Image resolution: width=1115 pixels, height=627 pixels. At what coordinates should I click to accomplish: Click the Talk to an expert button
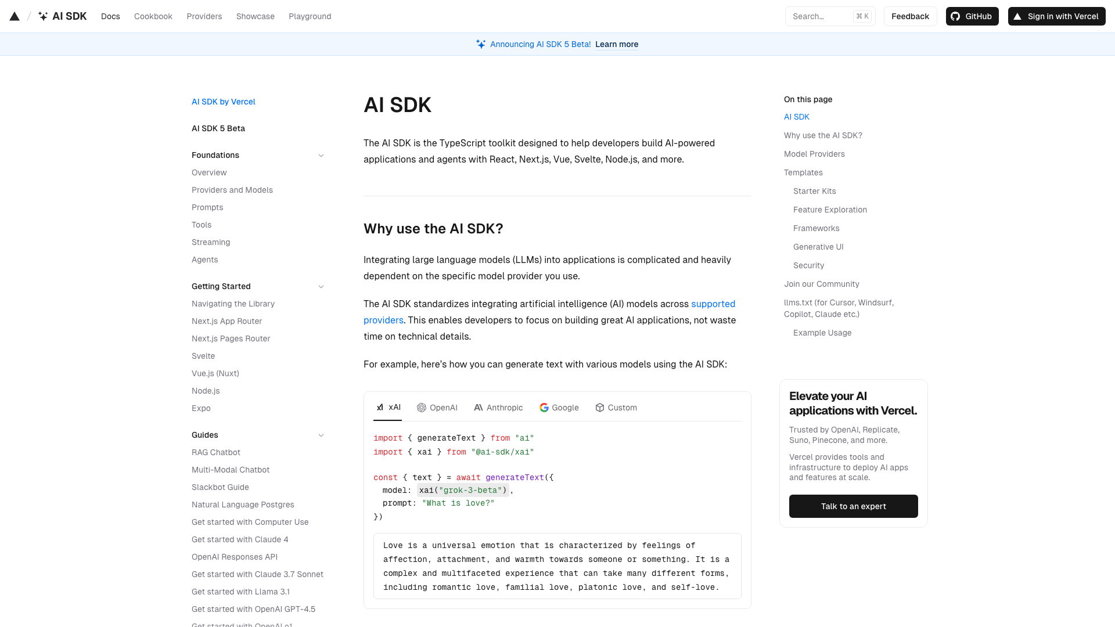(853, 506)
